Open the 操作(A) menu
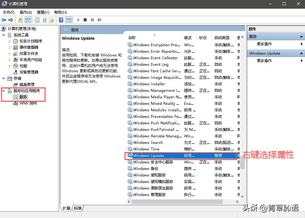This screenshot has height=218, width=305. coord(26,12)
